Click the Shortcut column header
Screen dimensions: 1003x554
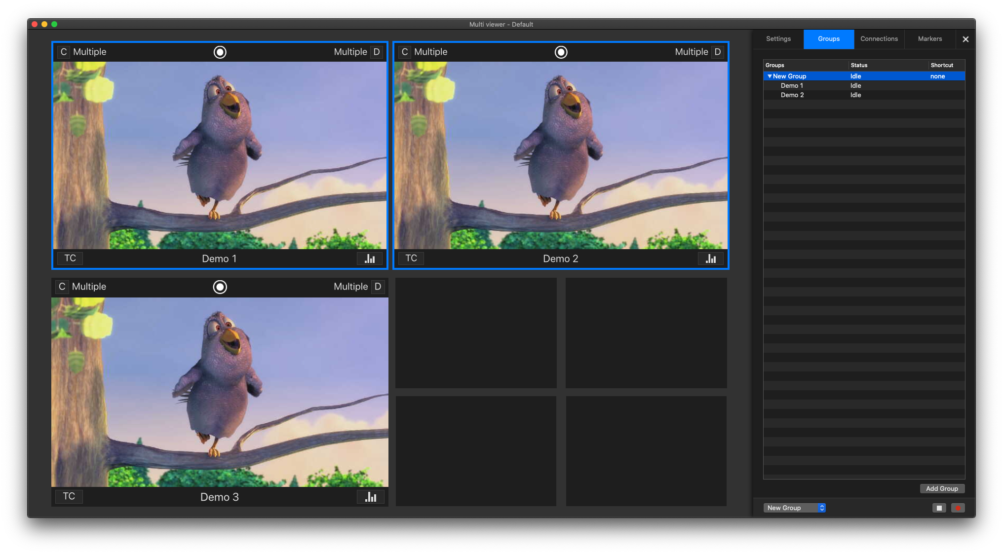point(947,65)
